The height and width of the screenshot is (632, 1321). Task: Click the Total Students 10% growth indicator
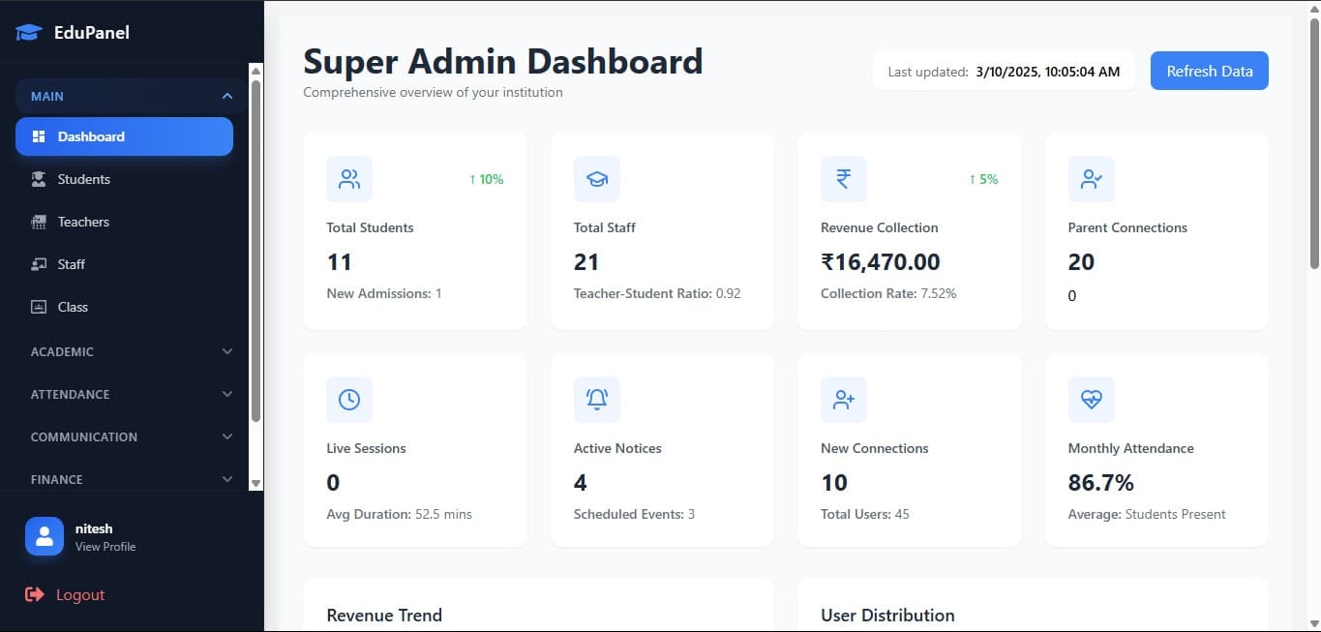coord(486,179)
